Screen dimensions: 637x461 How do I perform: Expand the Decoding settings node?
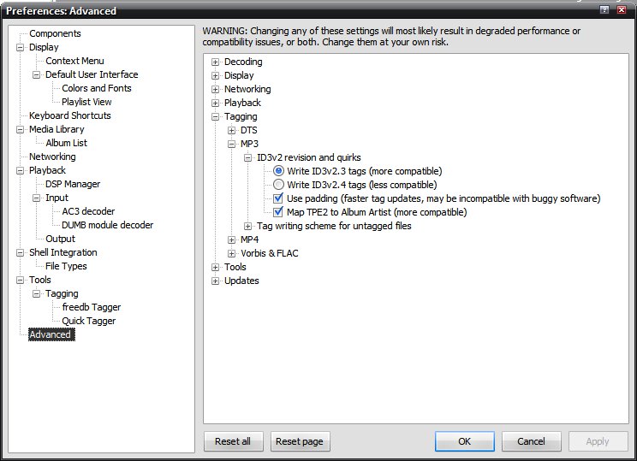(216, 62)
